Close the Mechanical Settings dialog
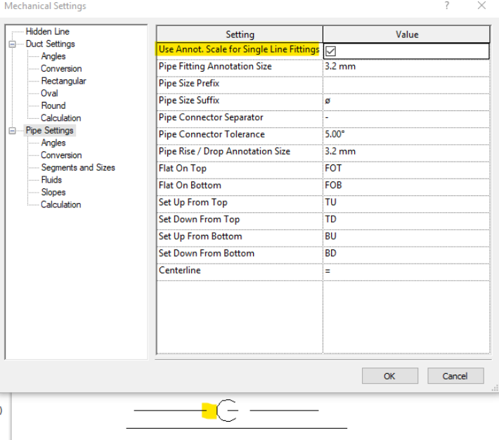The image size is (499, 440). point(481,6)
